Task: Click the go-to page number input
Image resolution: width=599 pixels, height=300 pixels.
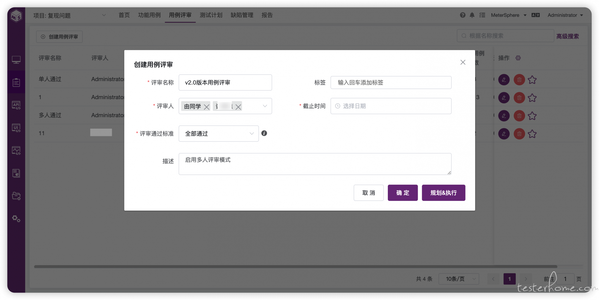Action: pyautogui.click(x=565, y=279)
